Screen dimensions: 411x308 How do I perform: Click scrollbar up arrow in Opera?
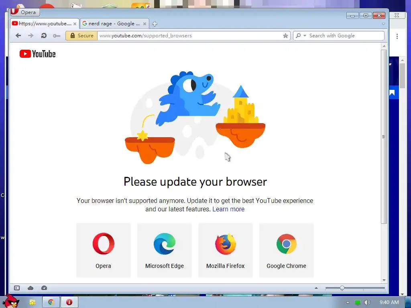384,46
